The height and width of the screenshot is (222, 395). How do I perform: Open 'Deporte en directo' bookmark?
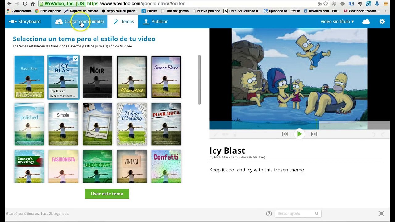pos(81,11)
